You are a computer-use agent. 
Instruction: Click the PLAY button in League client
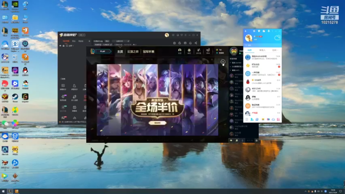coord(103,51)
